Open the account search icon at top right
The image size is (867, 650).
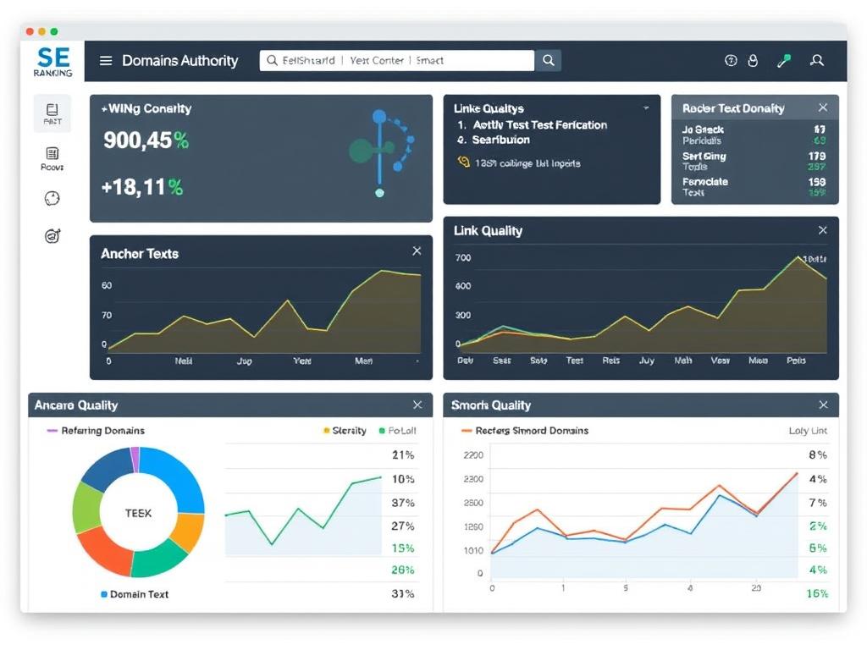click(816, 60)
